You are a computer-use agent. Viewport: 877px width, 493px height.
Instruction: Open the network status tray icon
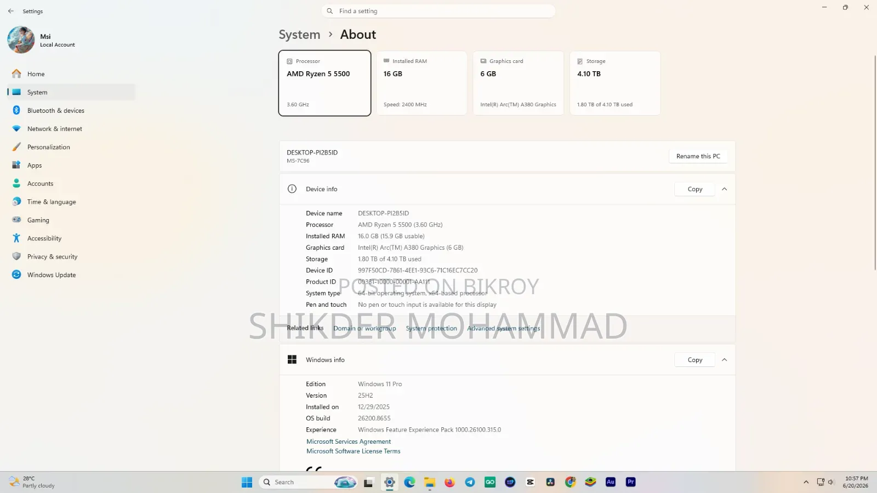[x=821, y=482]
